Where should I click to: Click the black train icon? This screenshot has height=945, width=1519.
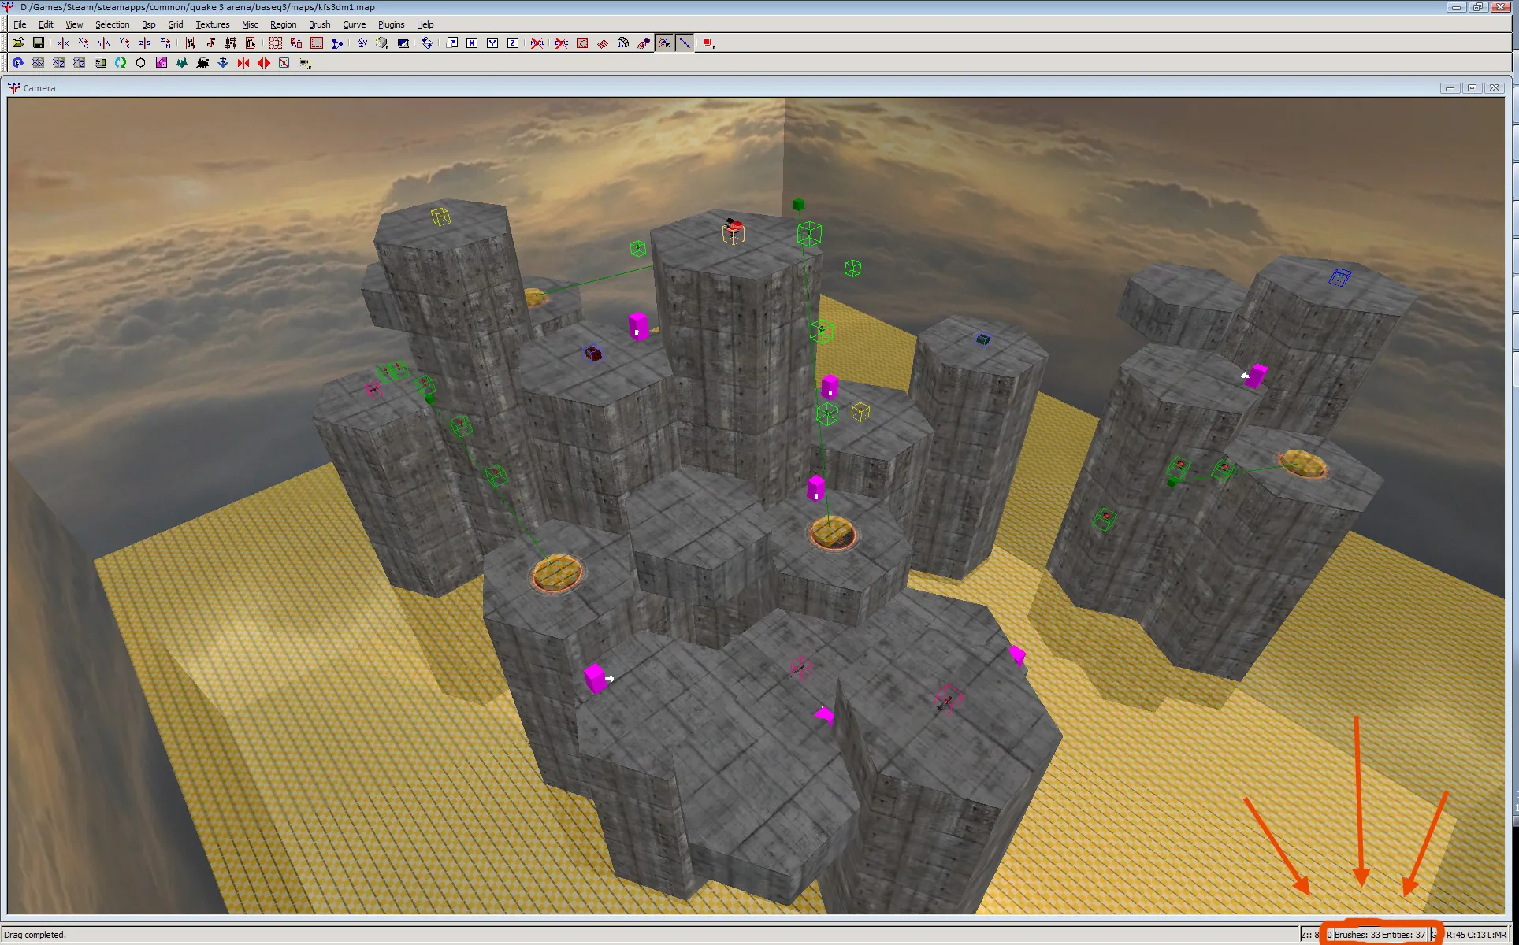pyautogui.click(x=202, y=63)
